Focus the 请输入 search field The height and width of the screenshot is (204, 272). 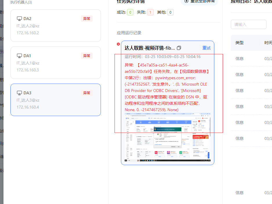249,24
